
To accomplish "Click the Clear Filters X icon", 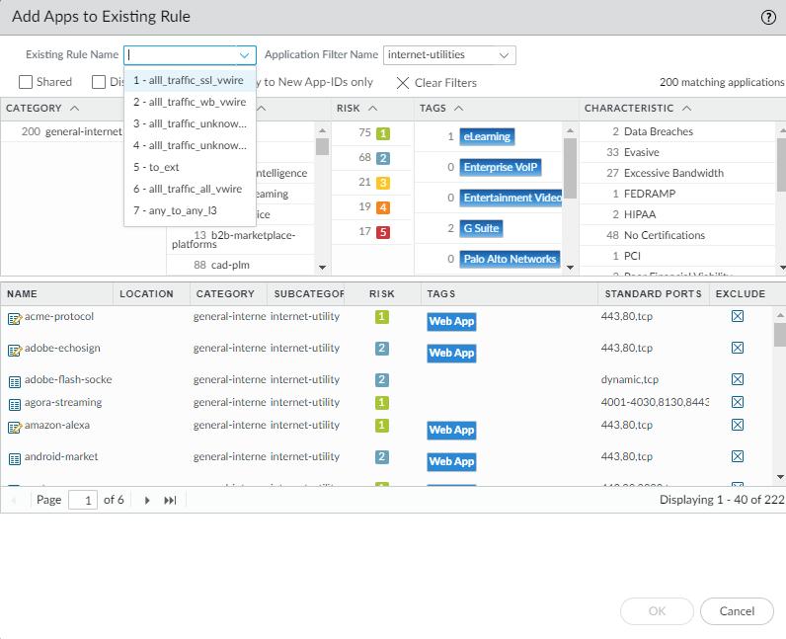I will pyautogui.click(x=403, y=83).
